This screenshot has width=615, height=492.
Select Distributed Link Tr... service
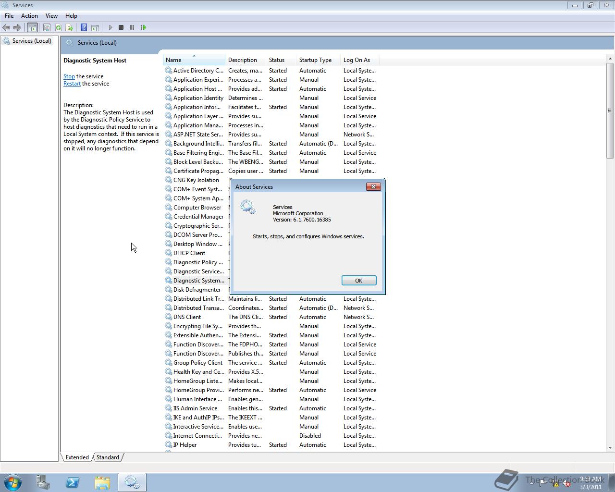point(198,299)
